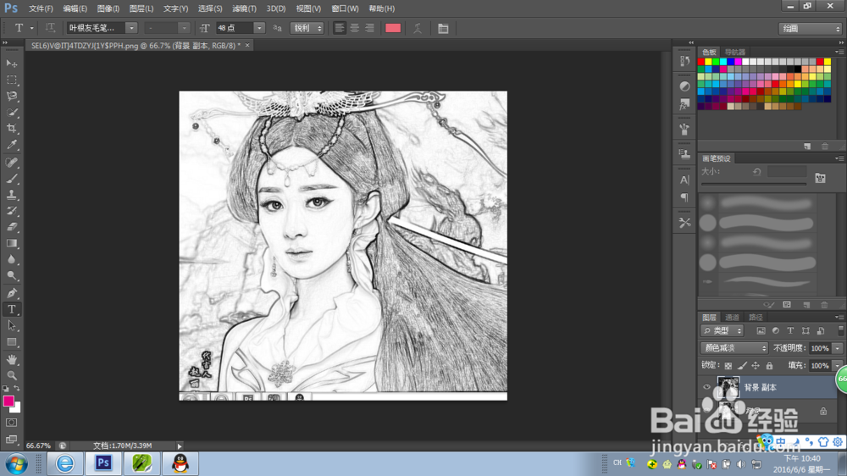The image size is (847, 476).
Task: Lock all layer attributes
Action: click(x=769, y=366)
